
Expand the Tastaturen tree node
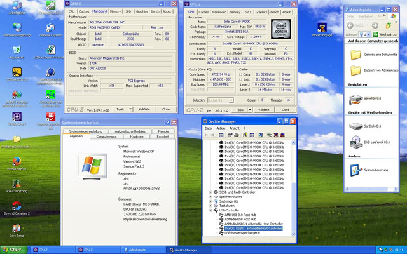[x=210, y=206]
